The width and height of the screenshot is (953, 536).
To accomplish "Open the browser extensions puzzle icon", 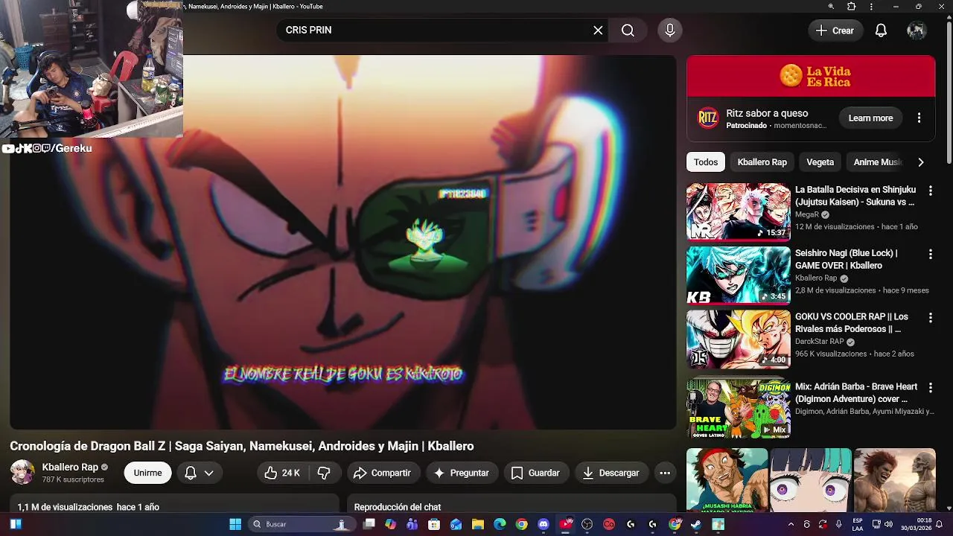I will click(x=852, y=7).
